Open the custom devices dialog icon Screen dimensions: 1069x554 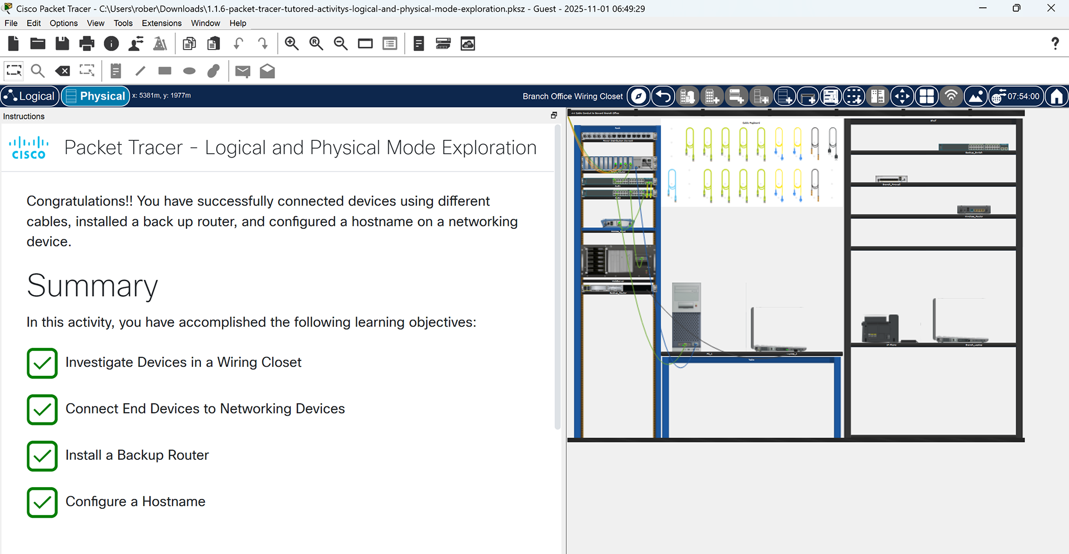pos(390,43)
